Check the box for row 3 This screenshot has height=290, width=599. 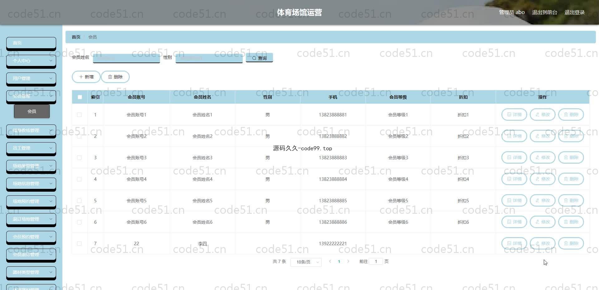tap(79, 158)
